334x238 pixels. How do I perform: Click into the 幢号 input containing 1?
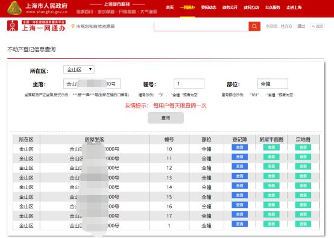point(189,84)
